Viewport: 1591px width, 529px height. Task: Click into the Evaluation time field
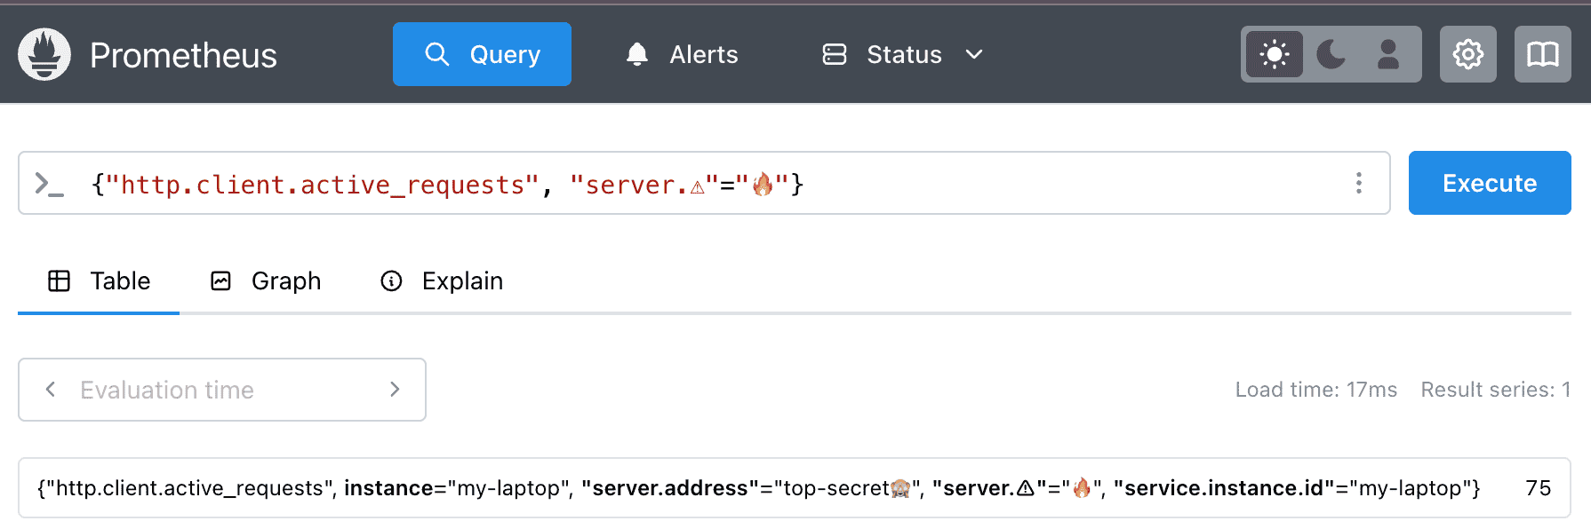[x=222, y=390]
